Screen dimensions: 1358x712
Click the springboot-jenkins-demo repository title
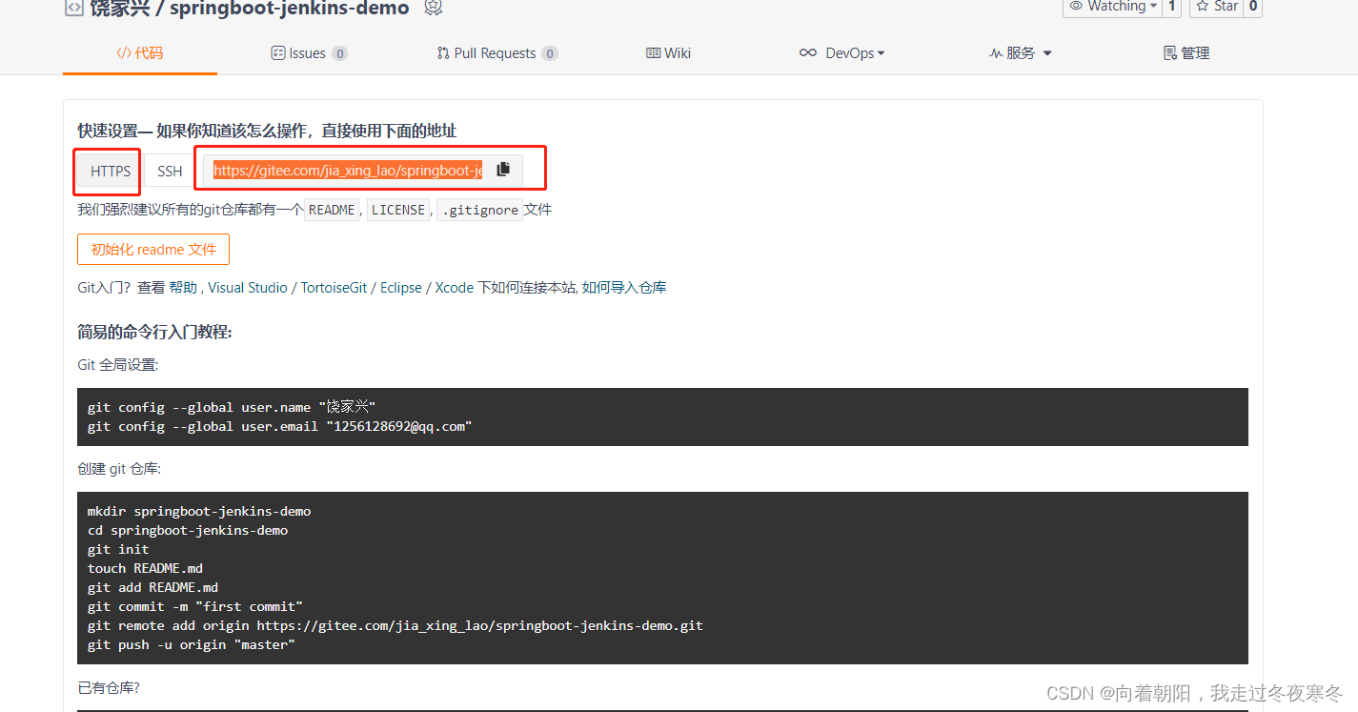pyautogui.click(x=290, y=9)
